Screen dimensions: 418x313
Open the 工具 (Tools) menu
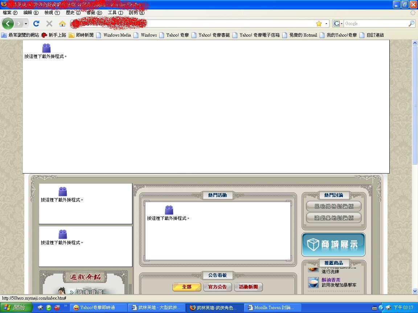click(115, 13)
